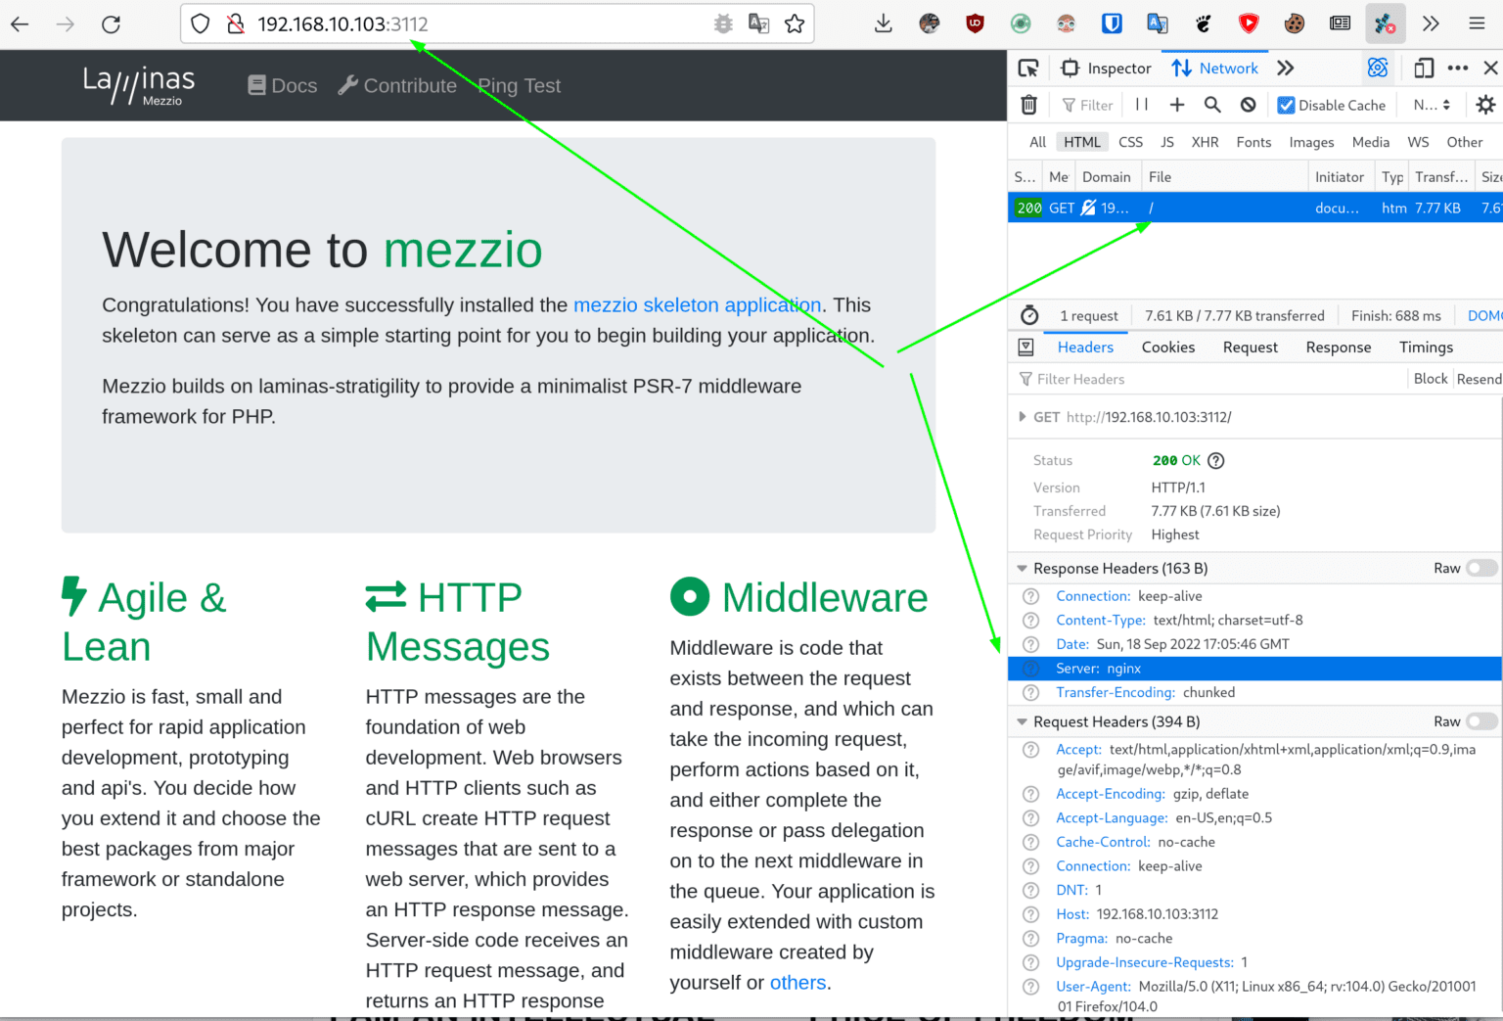Open request blocking icon in Network toolbar
Viewport: 1503px width, 1021px height.
coord(1248,105)
